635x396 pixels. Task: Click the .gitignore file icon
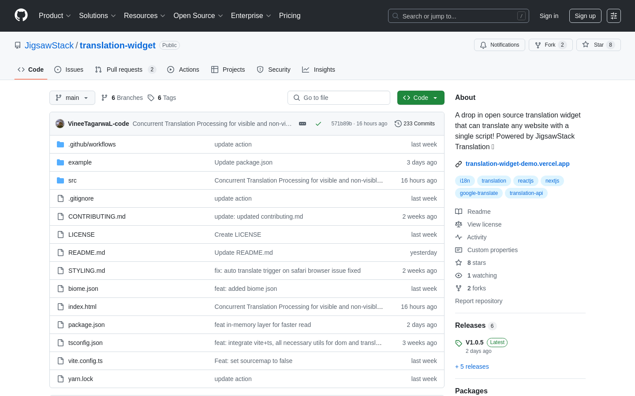click(x=60, y=198)
